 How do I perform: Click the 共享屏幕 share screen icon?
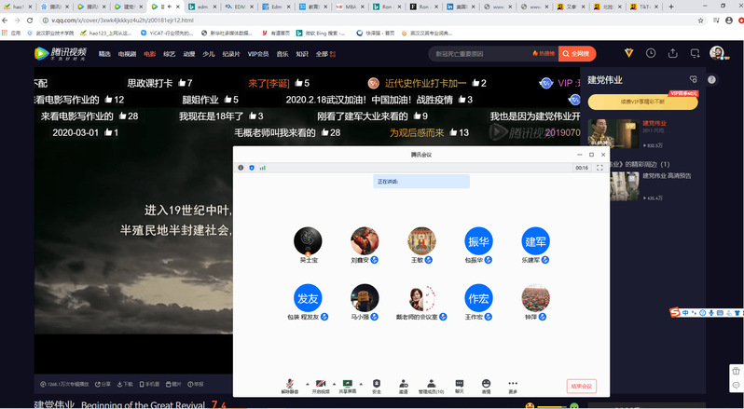(x=348, y=384)
